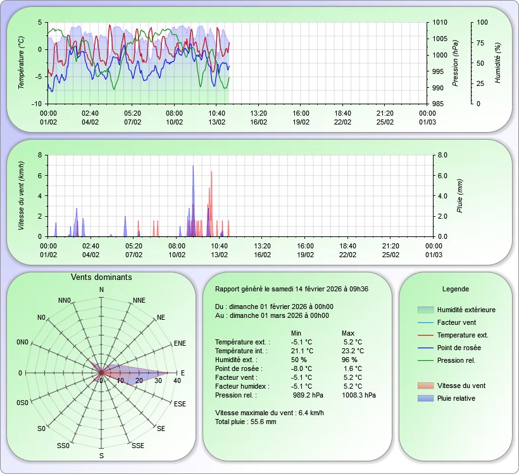Click the Humidité extérieure legend swatch
This screenshot has height=474, width=519.
tap(425, 310)
